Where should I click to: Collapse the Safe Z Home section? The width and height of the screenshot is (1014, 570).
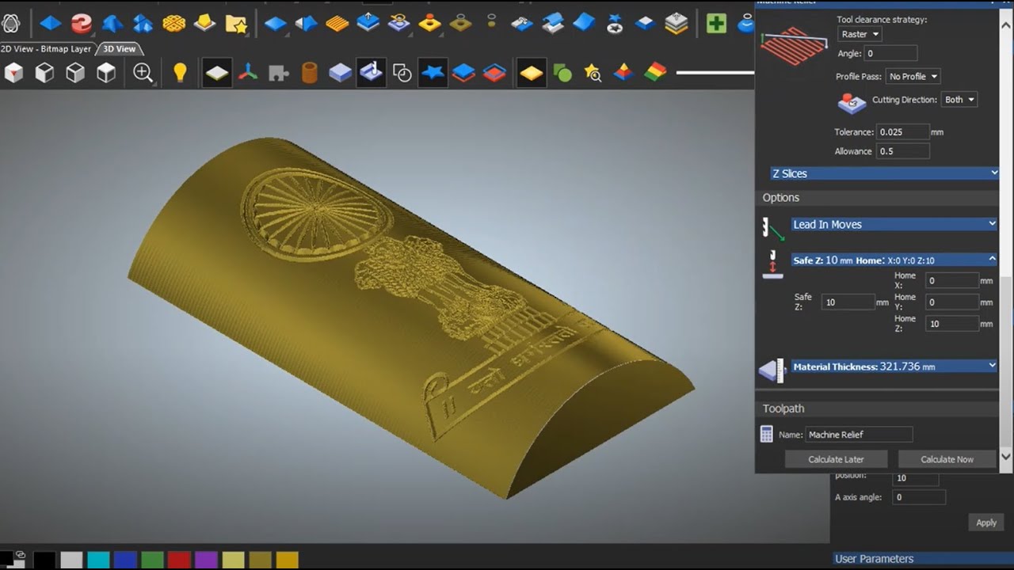point(894,260)
